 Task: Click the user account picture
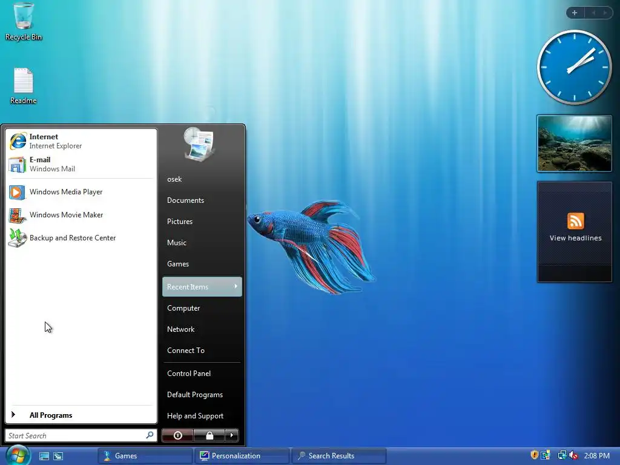click(199, 144)
